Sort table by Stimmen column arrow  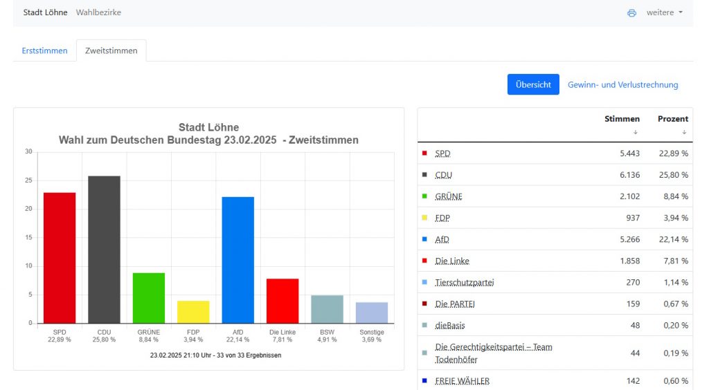point(635,132)
